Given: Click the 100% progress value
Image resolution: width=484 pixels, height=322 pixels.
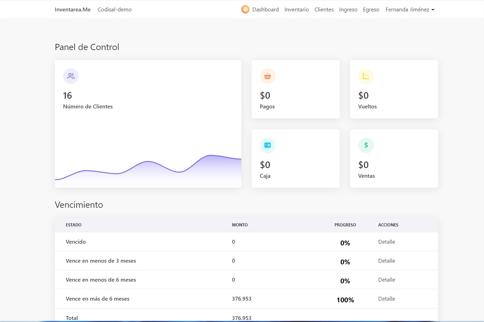Looking at the screenshot, I should click(345, 300).
